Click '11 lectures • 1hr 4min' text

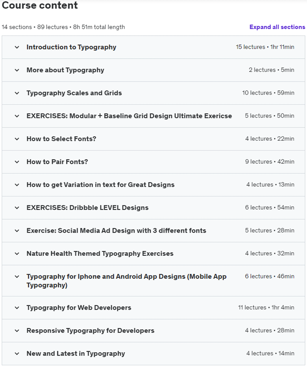click(266, 308)
